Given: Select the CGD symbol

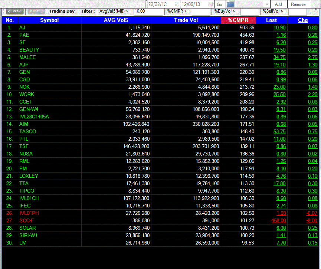Looking at the screenshot, I should 24,80.
